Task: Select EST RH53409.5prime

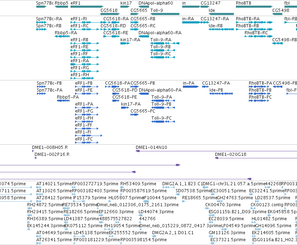Action: click(138, 184)
